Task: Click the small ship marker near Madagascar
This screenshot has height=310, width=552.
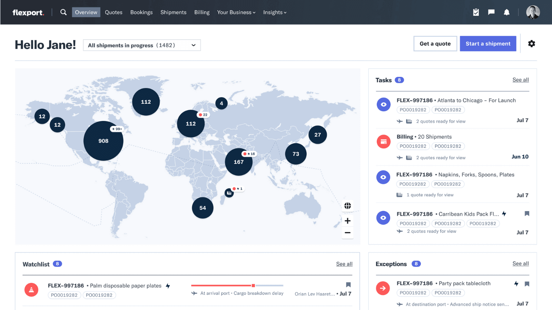Action: coord(229,193)
